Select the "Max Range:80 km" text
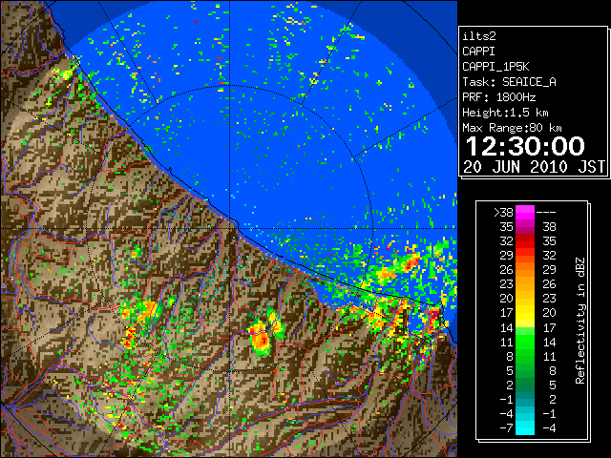611x458 pixels. click(512, 128)
